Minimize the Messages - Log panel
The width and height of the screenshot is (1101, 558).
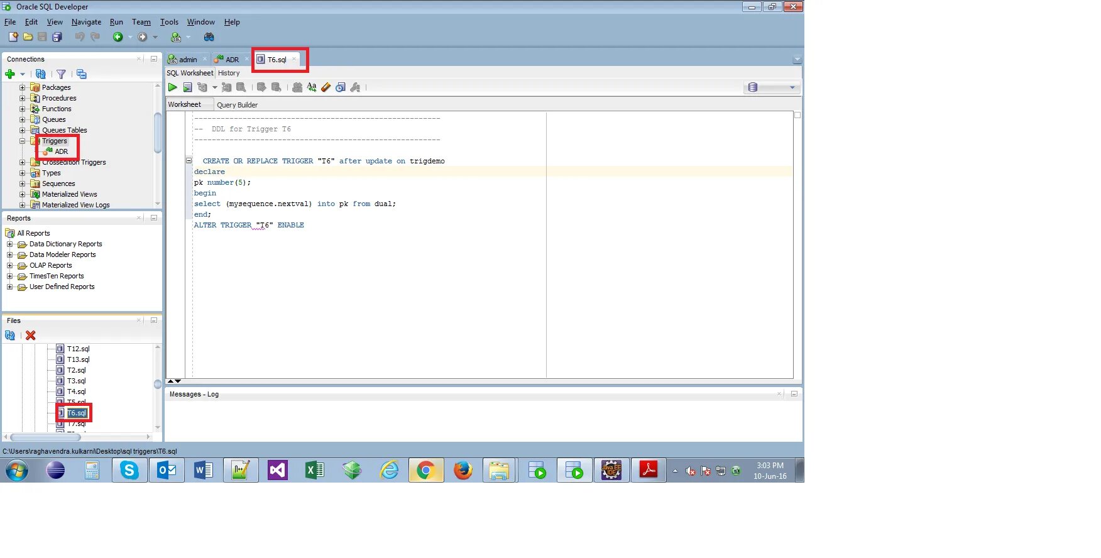coord(794,394)
